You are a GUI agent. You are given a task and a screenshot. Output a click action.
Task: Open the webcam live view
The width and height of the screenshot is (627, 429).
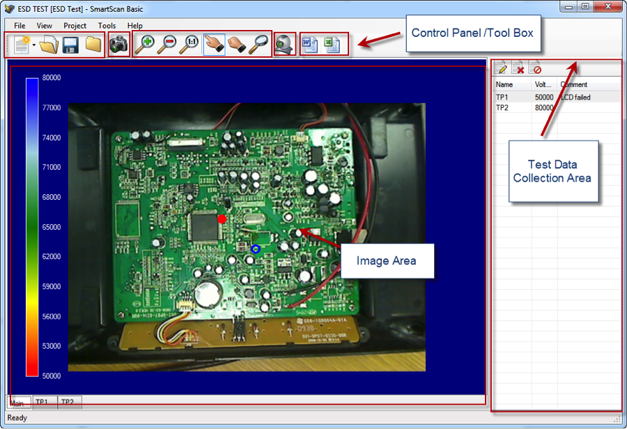click(x=284, y=46)
